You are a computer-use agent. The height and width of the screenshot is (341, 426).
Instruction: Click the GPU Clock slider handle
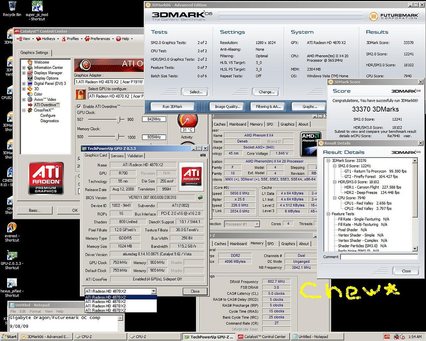pyautogui.click(x=119, y=120)
